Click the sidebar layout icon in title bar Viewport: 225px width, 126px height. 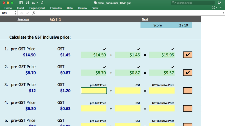click(x=21, y=3)
